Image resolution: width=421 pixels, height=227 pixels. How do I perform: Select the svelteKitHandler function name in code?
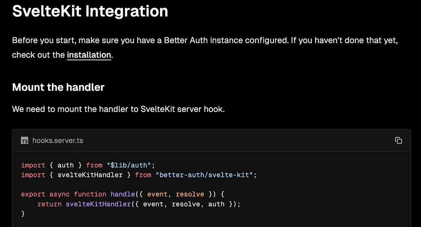(x=99, y=204)
